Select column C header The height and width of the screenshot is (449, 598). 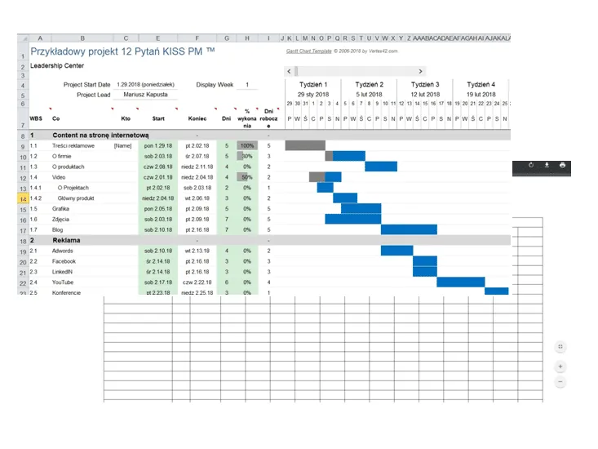[126, 38]
